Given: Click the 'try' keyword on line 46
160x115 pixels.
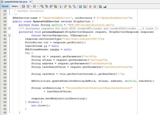Looking at the screenshot, I should click(27, 53).
